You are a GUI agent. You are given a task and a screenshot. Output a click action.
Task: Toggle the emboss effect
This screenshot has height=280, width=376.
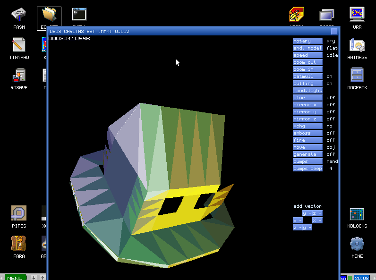308,133
